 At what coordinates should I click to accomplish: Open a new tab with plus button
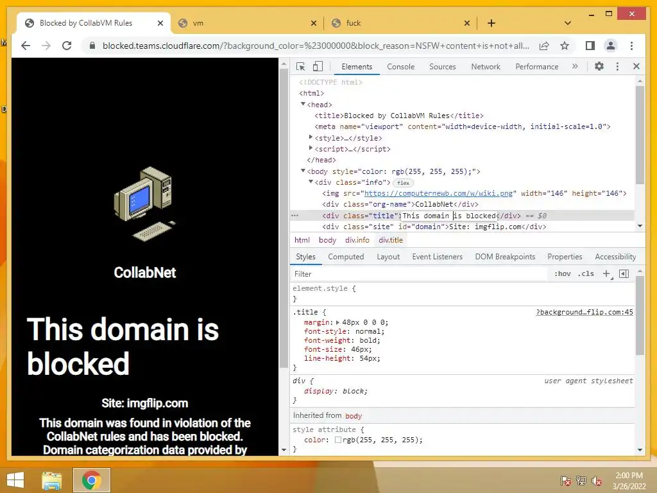(x=491, y=23)
